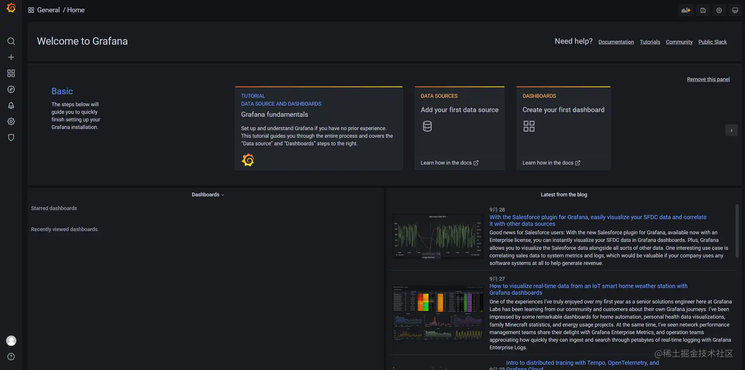Open the distributed tracing with Tempo post
745x370 pixels.
coord(582,366)
